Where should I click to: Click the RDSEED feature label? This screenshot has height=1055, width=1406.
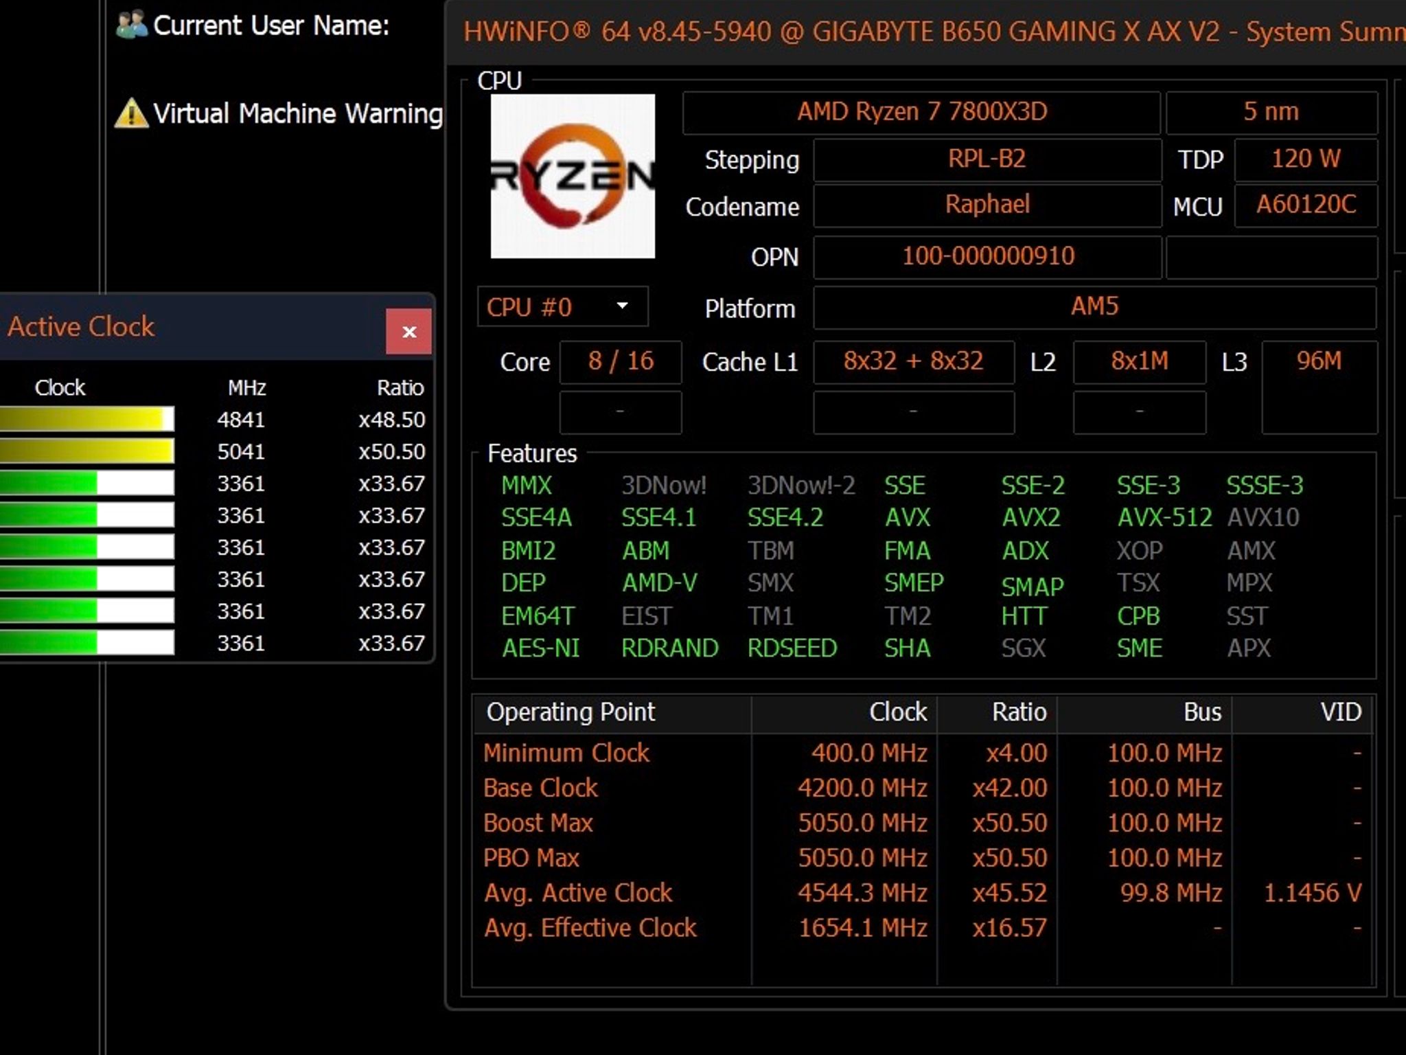click(792, 648)
